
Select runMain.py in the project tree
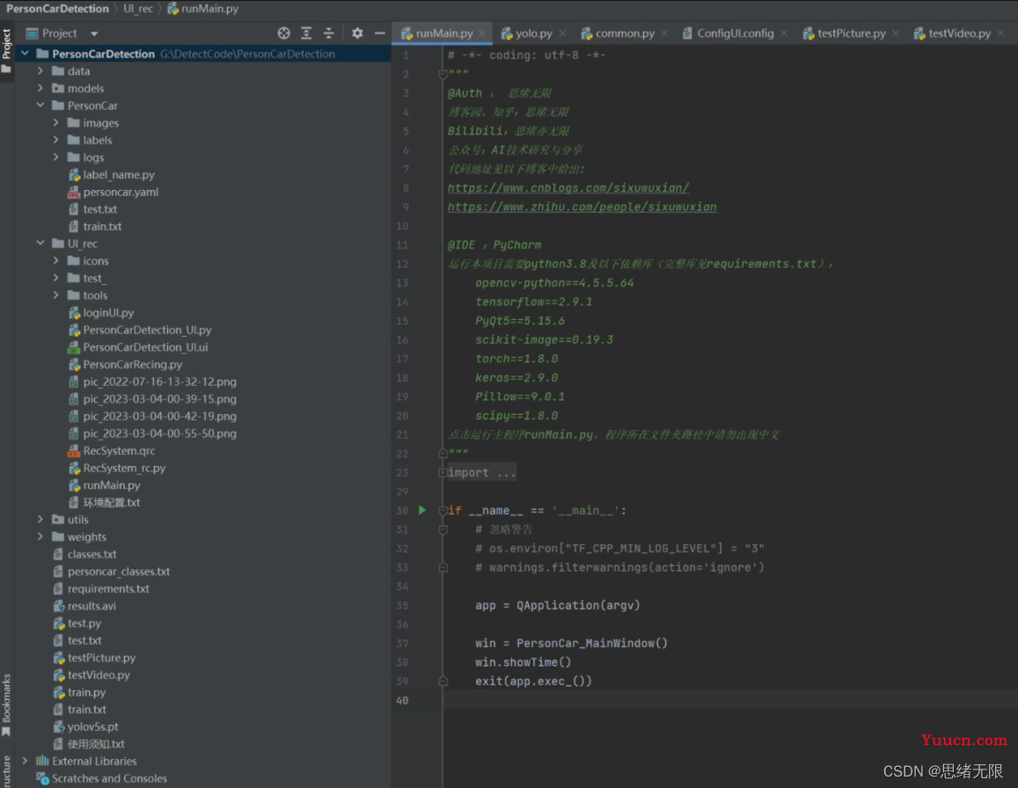pos(112,485)
